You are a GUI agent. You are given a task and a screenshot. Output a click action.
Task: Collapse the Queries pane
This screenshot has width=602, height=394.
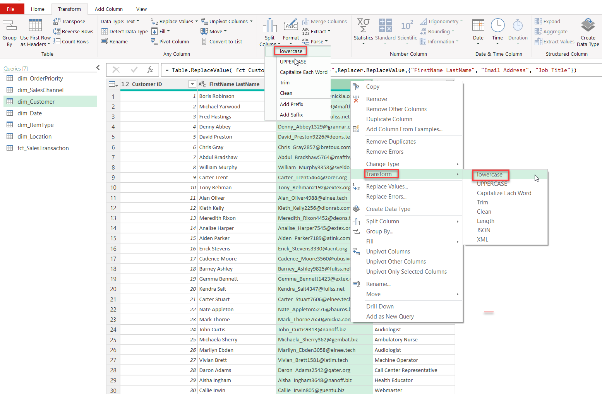pos(98,68)
